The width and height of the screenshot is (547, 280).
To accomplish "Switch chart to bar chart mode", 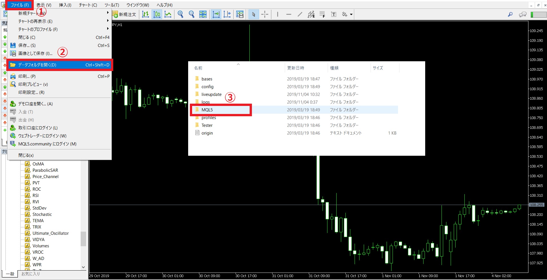I will click(x=146, y=14).
